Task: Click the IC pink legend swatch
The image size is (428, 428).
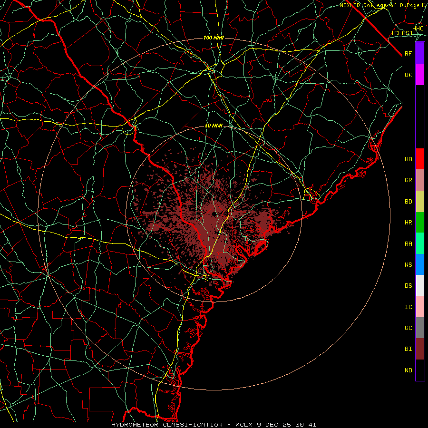Action: 420,307
